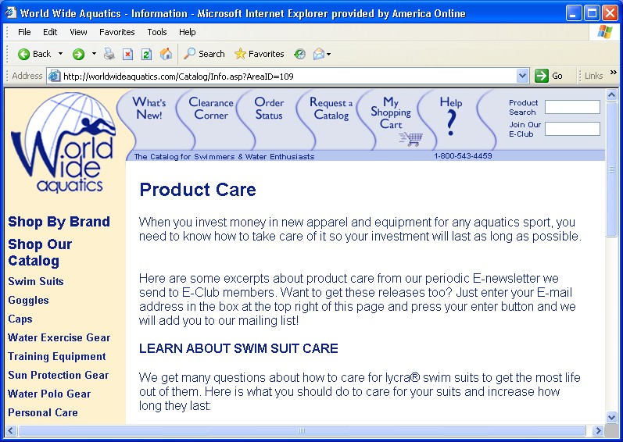Click the Swim Suits sidebar link
This screenshot has width=623, height=442.
pyautogui.click(x=36, y=281)
